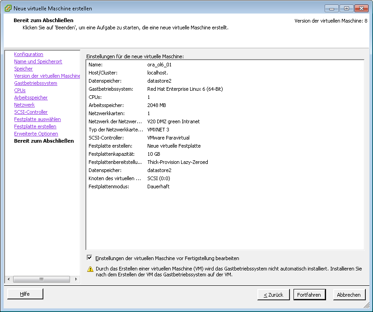Open the Arbeitsspeicher step
The image size is (373, 312).
[x=31, y=98]
